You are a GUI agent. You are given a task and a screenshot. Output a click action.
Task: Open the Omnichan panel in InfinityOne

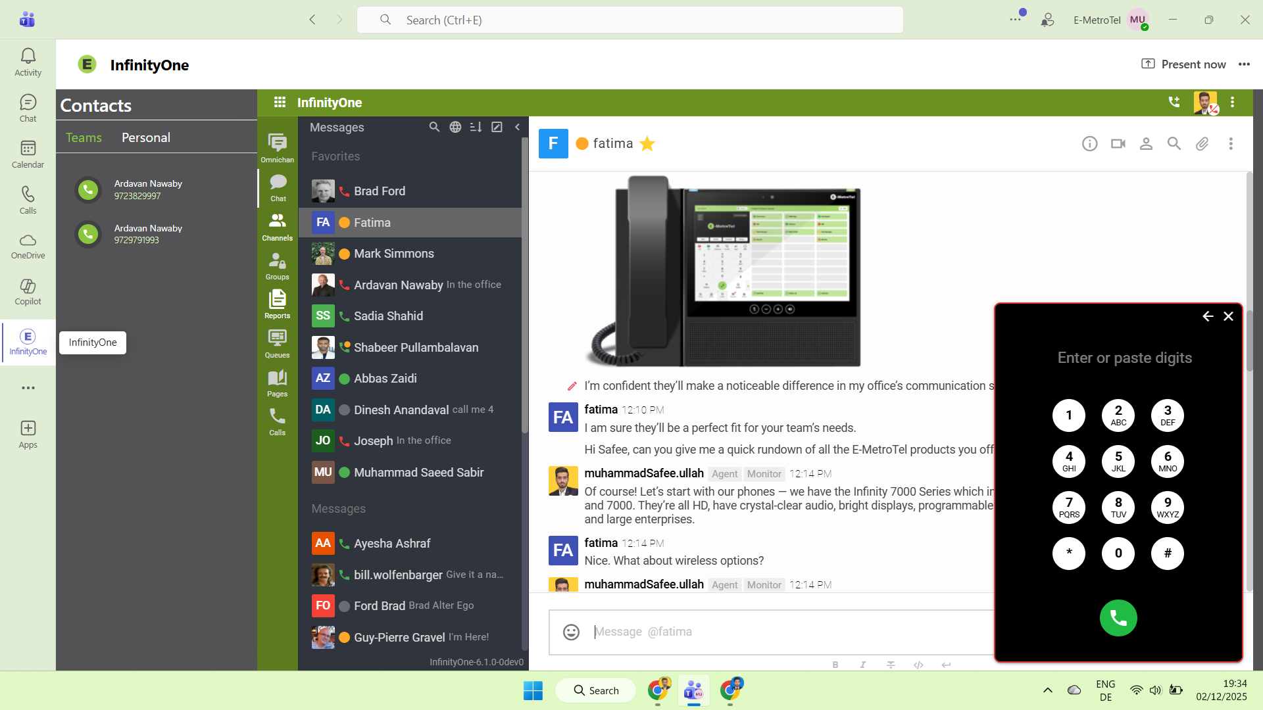tap(278, 148)
